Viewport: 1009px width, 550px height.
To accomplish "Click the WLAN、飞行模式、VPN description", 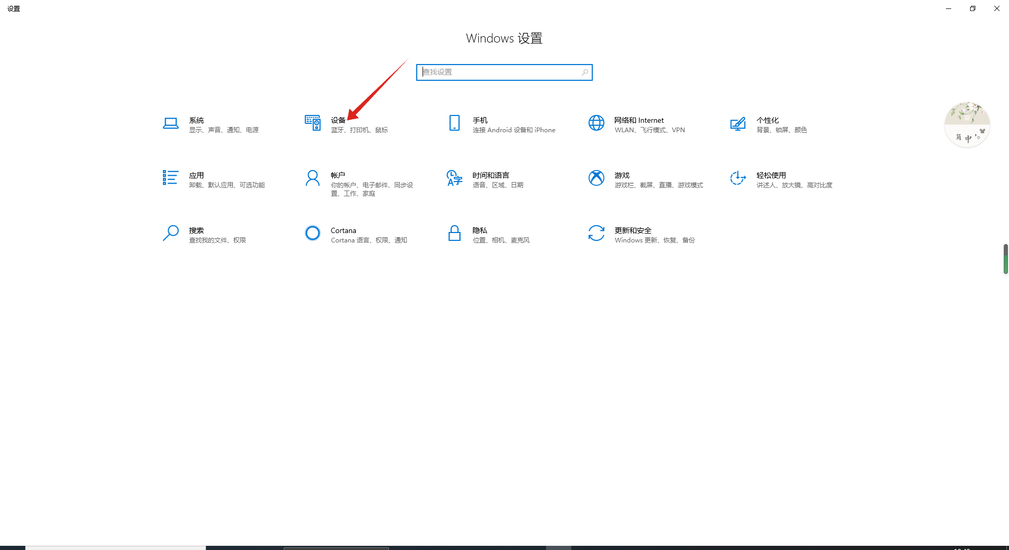I will [x=650, y=130].
